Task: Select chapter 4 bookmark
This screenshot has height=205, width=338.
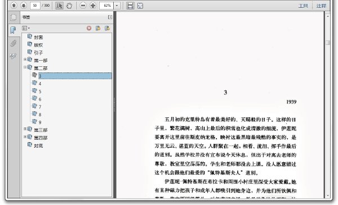Action: [x=40, y=84]
